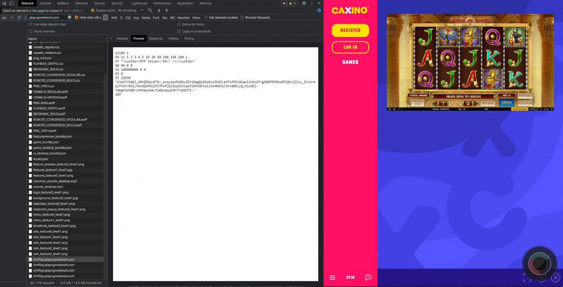Image resolution: width=563 pixels, height=287 pixels.
Task: Enable Has blocked cookies checkbox
Action: (x=206, y=17)
